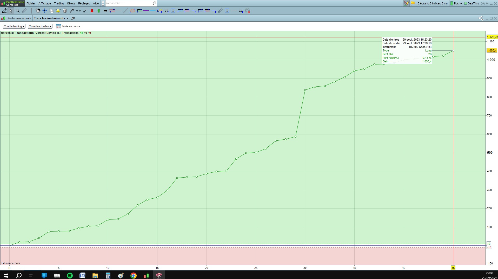Click the yellow flag icon

[413, 3]
